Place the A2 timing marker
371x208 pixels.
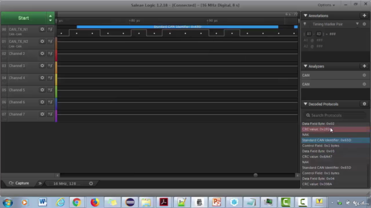(319, 34)
